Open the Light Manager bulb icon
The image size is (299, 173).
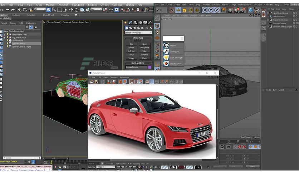point(166,58)
